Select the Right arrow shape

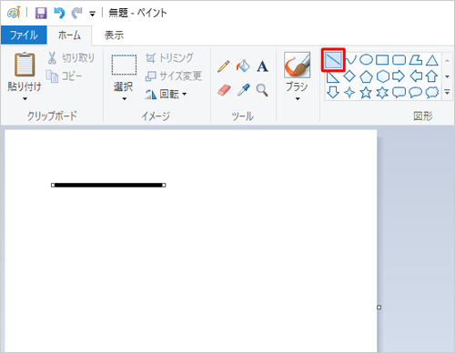click(399, 76)
